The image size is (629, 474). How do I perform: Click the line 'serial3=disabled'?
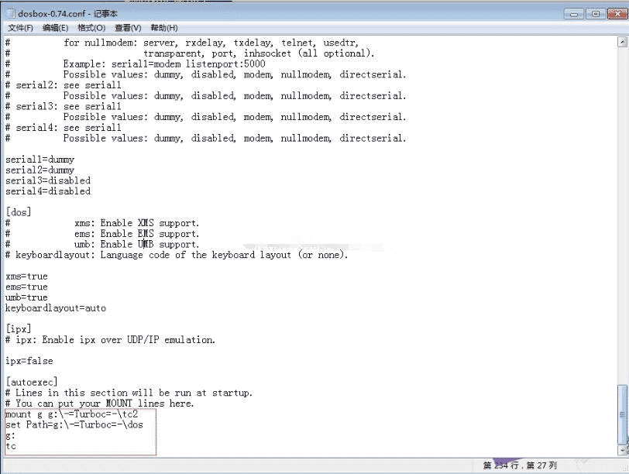(48, 180)
